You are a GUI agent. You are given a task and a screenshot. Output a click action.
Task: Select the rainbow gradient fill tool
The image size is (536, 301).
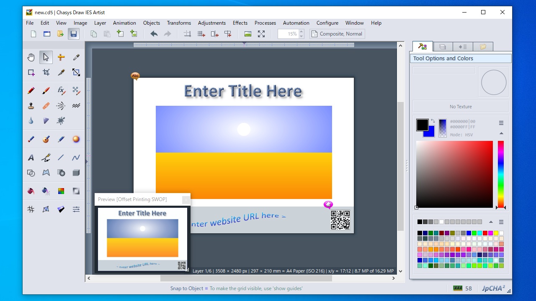pos(61,191)
